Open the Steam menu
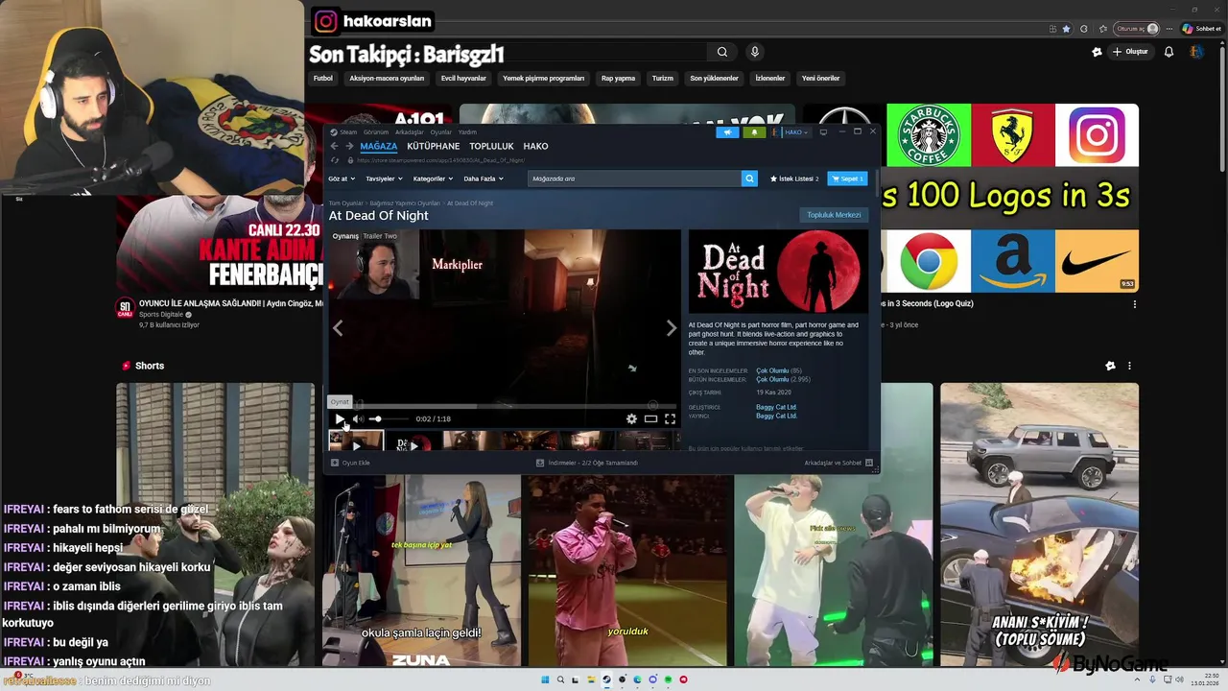Image resolution: width=1228 pixels, height=691 pixels. (343, 132)
